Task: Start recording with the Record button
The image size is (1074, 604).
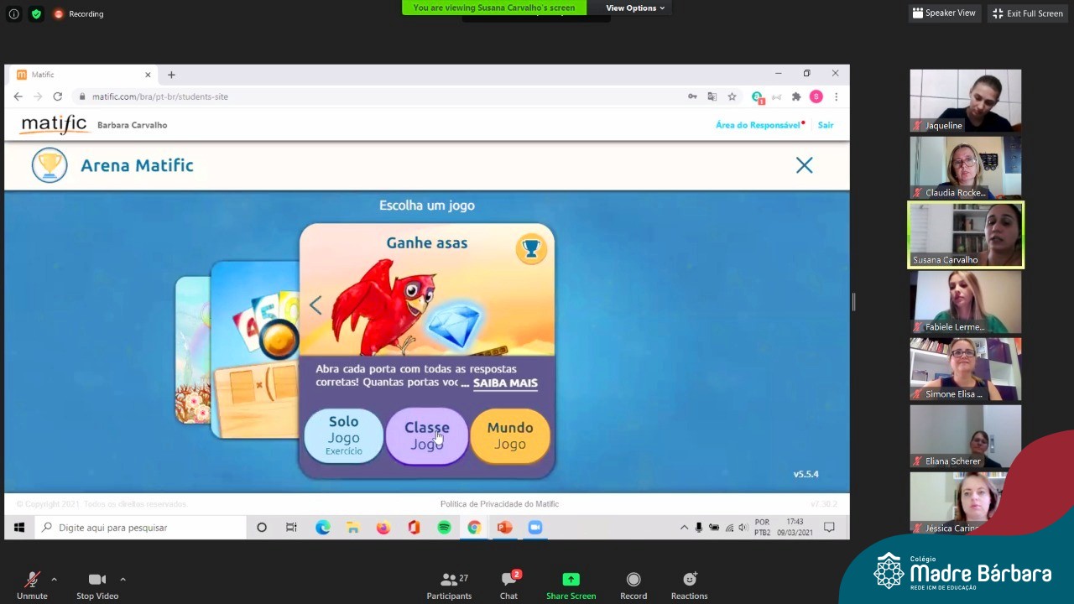Action: (633, 580)
